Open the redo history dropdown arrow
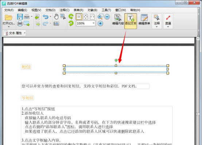202x145 pixels. point(50,23)
